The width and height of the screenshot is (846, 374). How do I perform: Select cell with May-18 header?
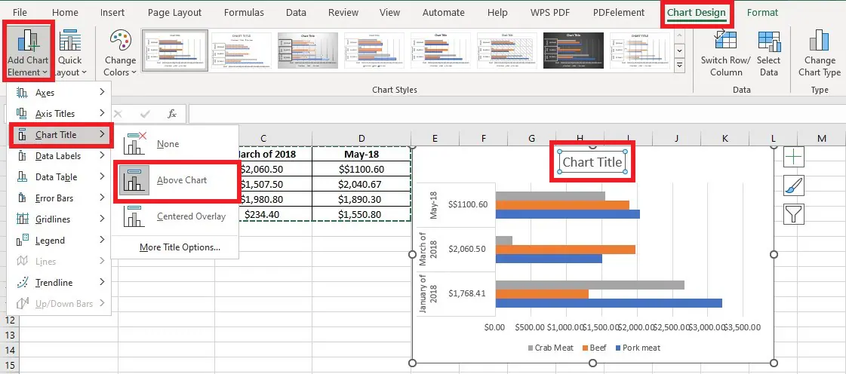361,154
